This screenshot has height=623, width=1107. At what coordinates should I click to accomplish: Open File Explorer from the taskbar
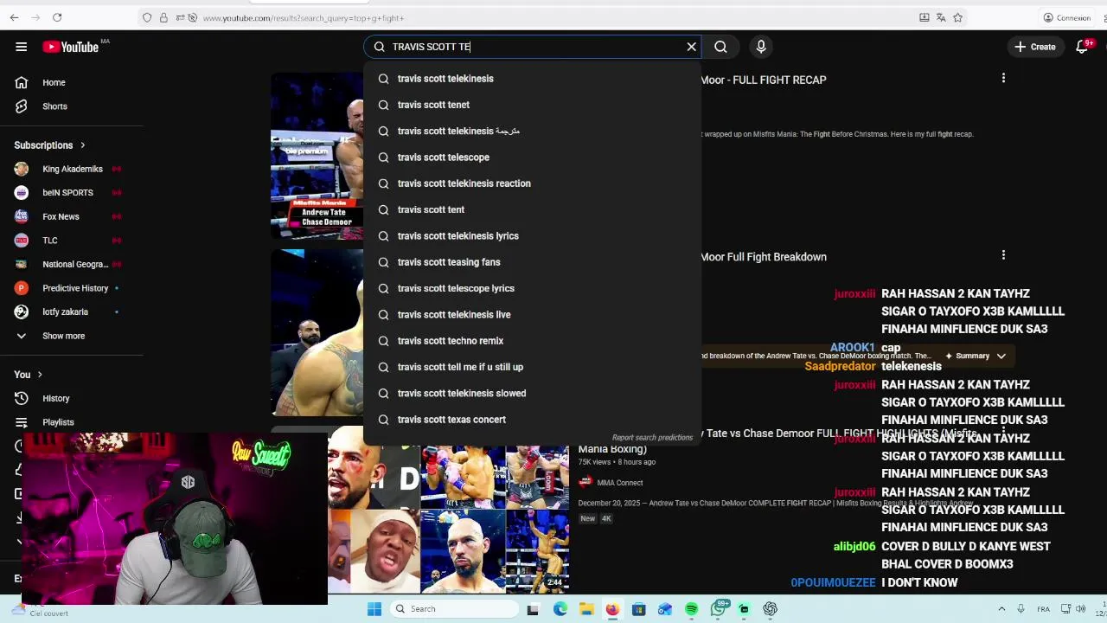point(586,609)
